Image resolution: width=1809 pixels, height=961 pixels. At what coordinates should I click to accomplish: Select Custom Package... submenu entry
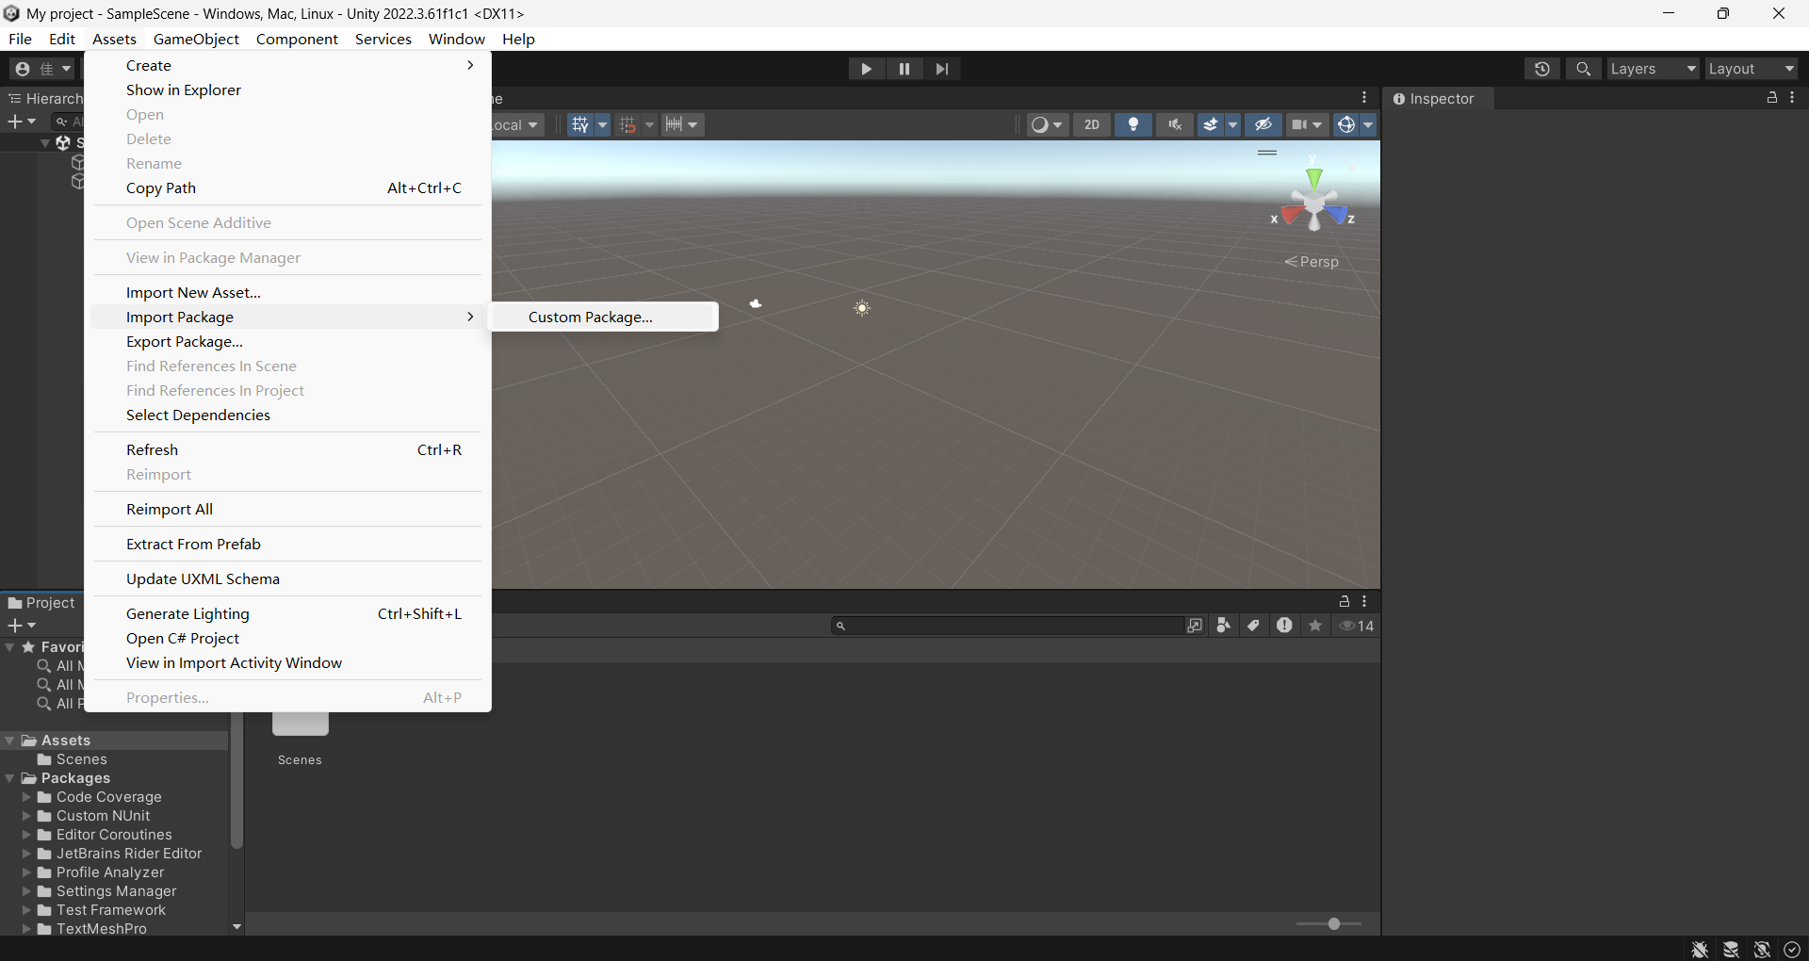click(604, 318)
